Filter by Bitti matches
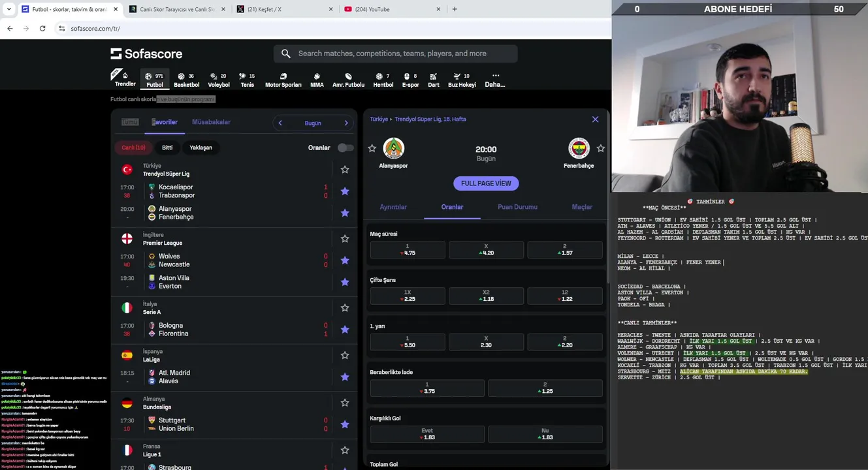The height and width of the screenshot is (470, 868). point(167,148)
